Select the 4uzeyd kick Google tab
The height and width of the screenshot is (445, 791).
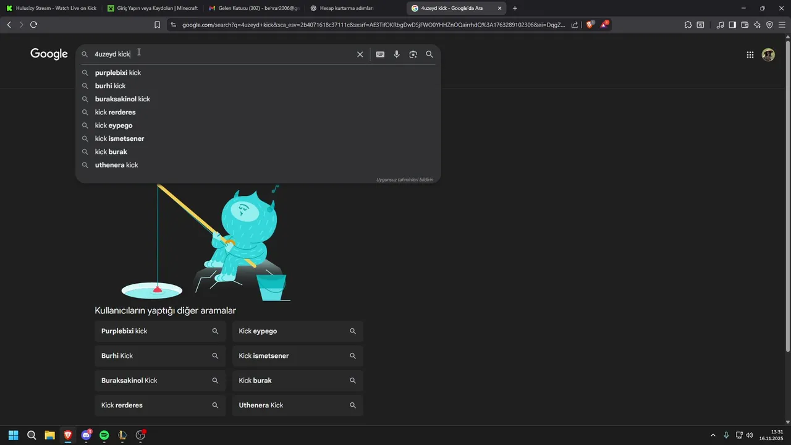point(457,8)
